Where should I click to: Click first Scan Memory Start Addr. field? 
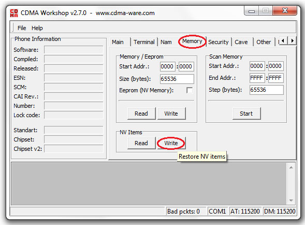point(257,66)
